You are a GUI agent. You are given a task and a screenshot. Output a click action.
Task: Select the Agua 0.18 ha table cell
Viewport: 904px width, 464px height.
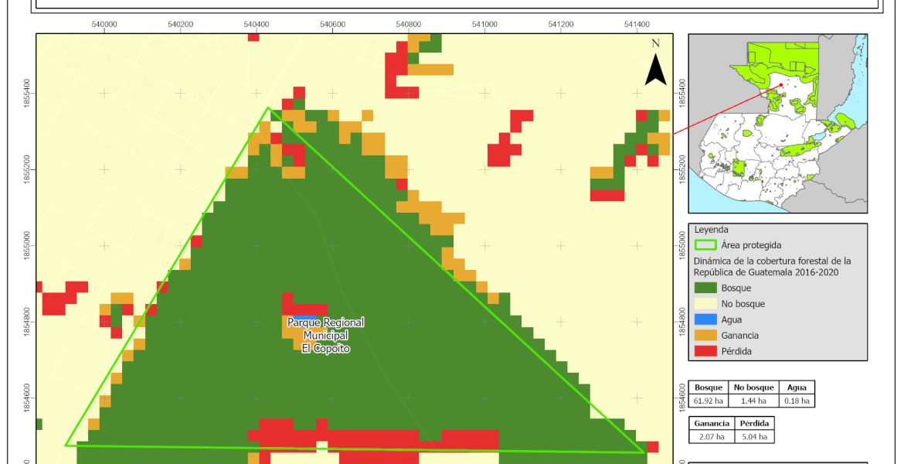[x=796, y=401]
